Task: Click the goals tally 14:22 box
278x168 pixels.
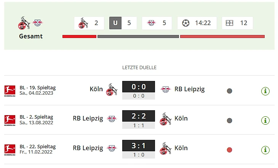Action: [197, 23]
